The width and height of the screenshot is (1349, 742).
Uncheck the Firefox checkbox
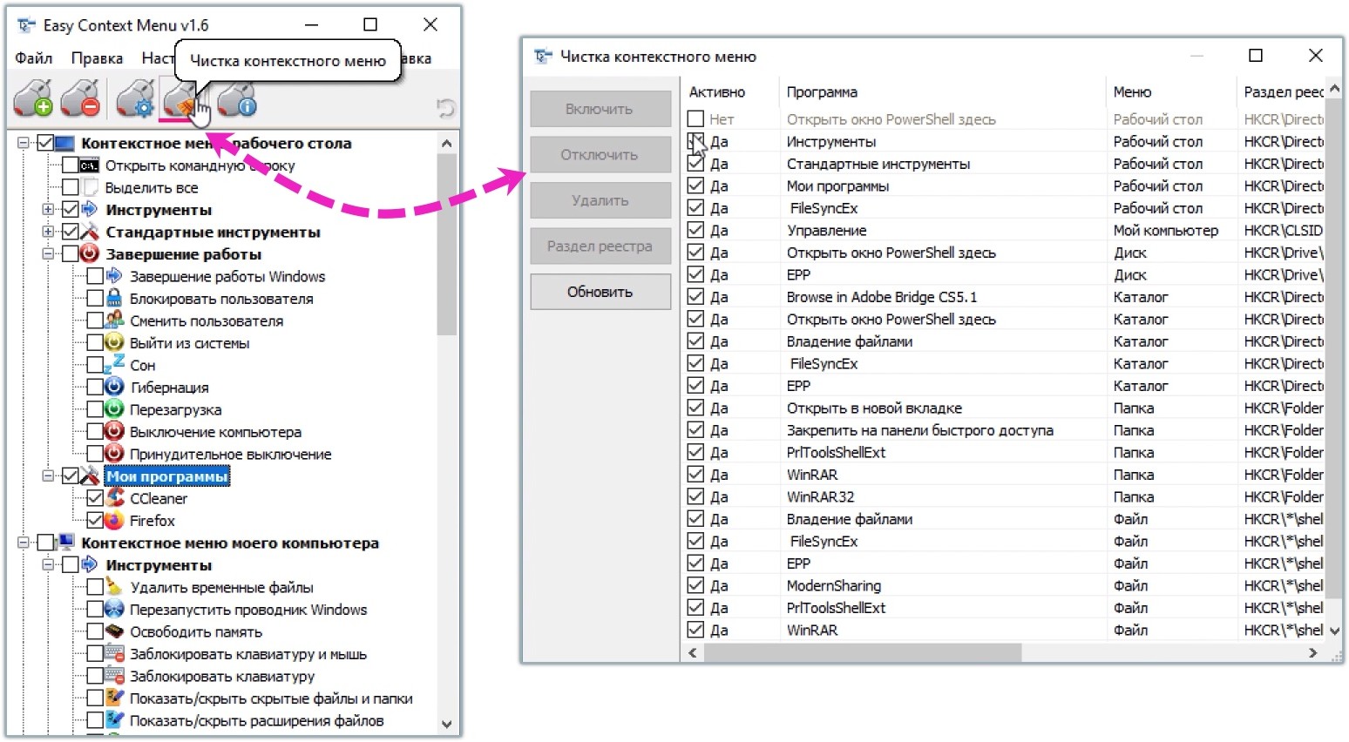95,521
